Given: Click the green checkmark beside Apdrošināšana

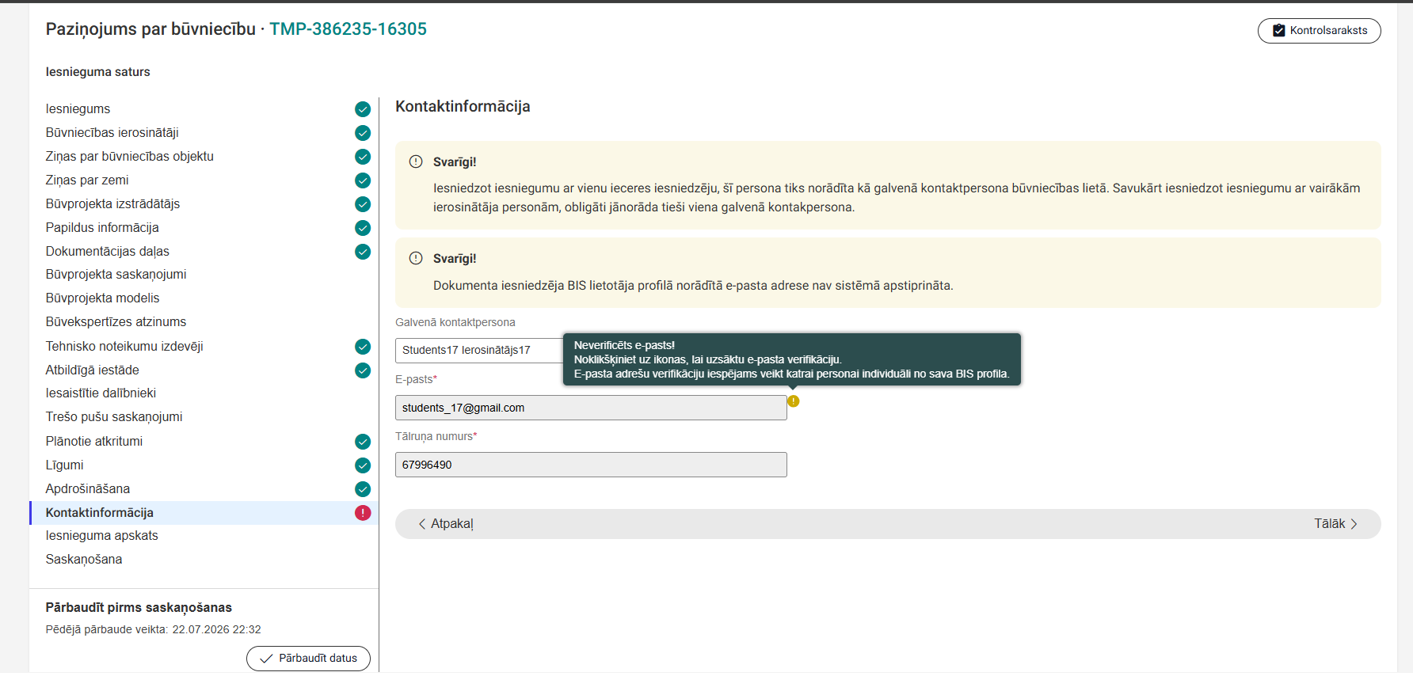Looking at the screenshot, I should [363, 489].
